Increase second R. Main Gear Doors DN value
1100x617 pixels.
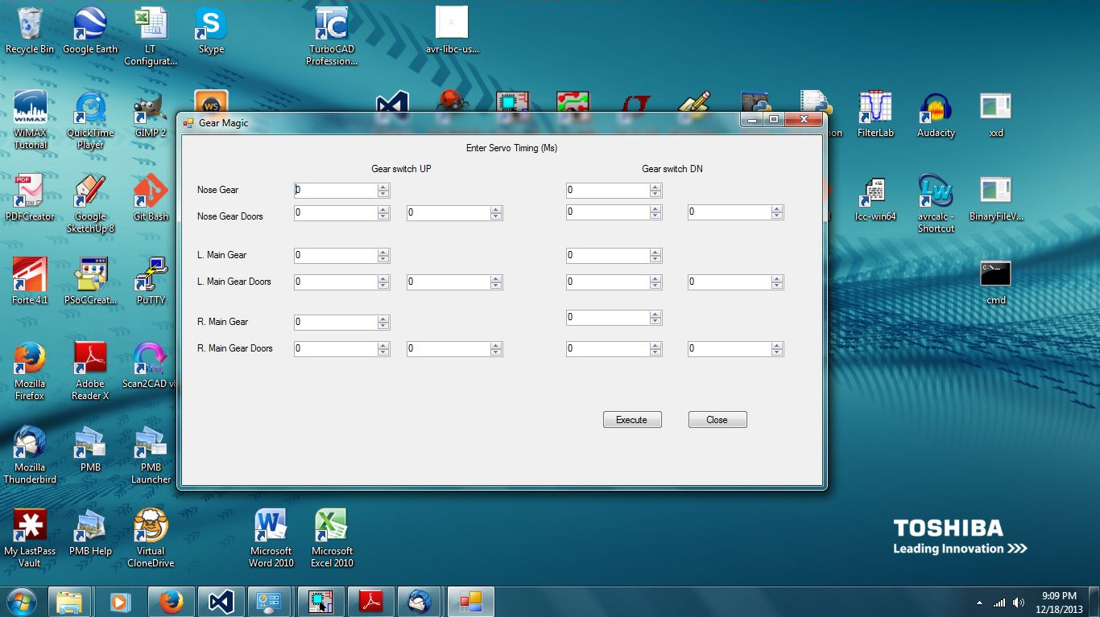[x=776, y=346]
